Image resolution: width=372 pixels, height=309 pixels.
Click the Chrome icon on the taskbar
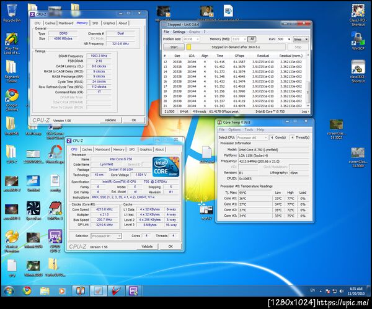pyautogui.click(x=27, y=291)
